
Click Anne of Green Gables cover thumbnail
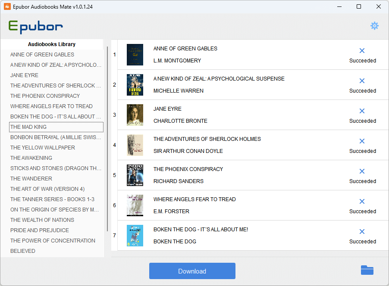pos(135,55)
